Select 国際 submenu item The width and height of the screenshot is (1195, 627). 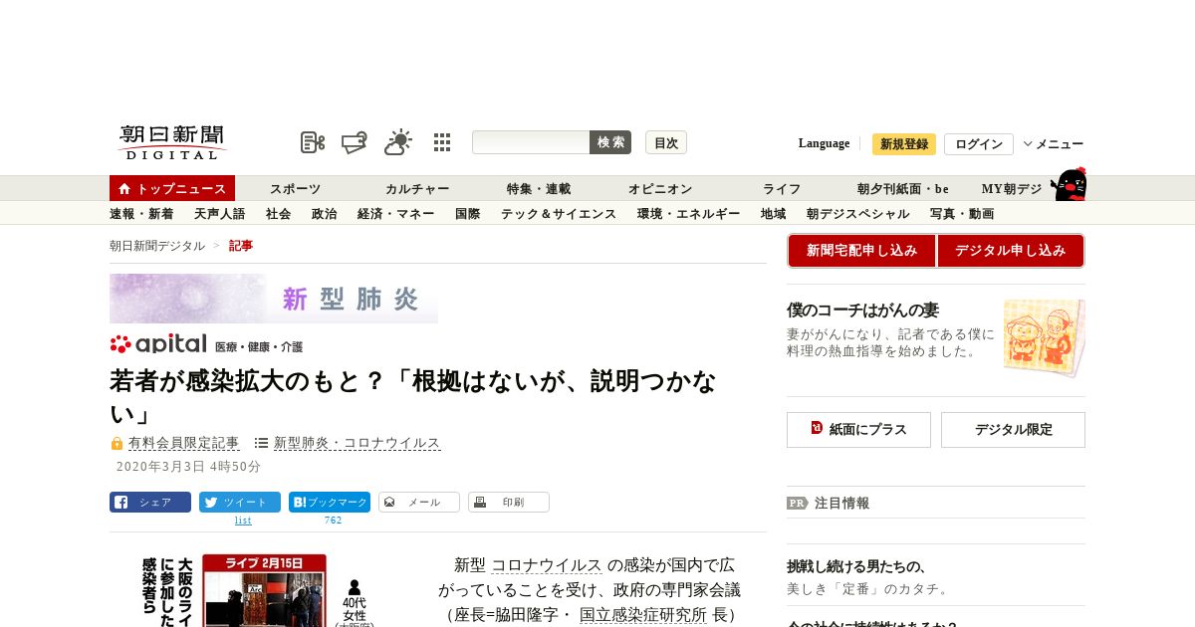point(467,214)
